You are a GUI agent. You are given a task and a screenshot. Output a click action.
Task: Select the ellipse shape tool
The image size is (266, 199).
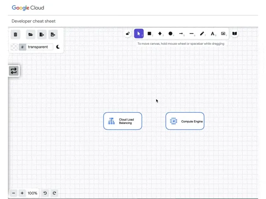[170, 34]
